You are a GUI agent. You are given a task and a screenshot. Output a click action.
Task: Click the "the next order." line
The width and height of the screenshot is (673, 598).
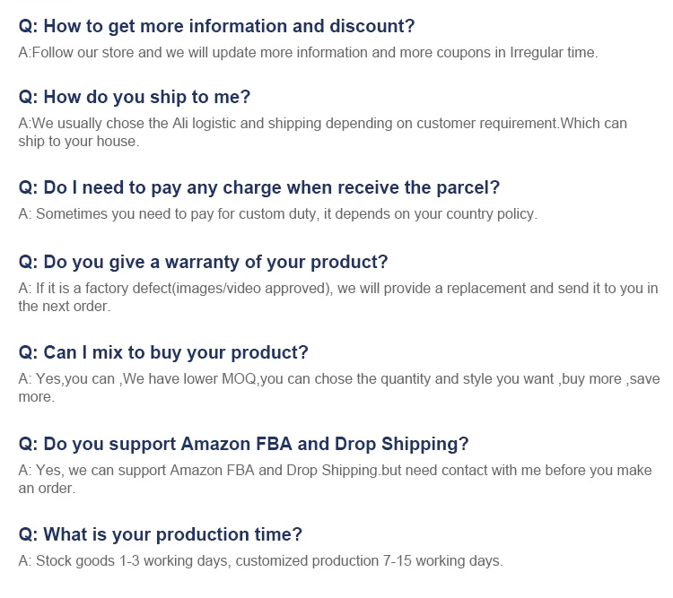[64, 306]
